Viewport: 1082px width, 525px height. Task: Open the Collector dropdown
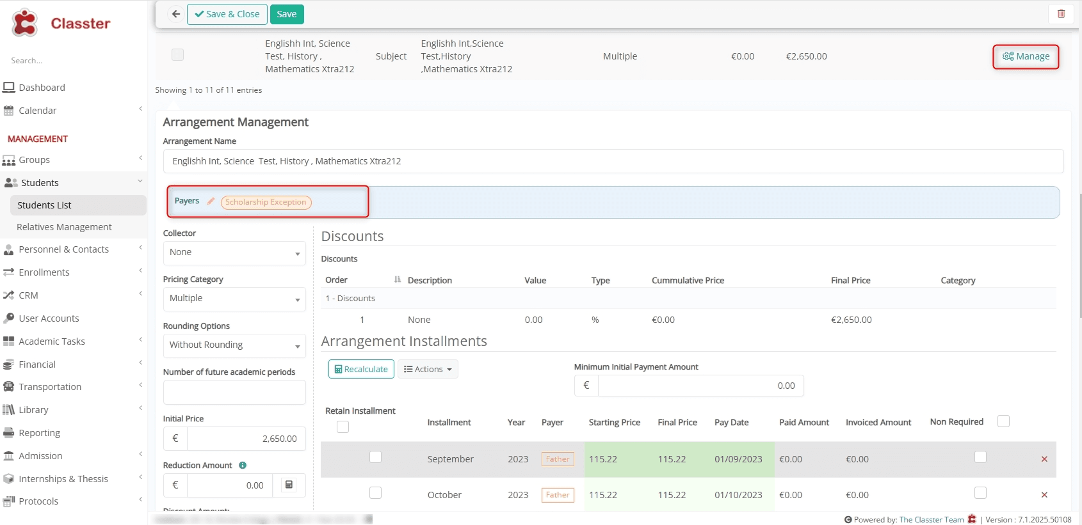234,253
